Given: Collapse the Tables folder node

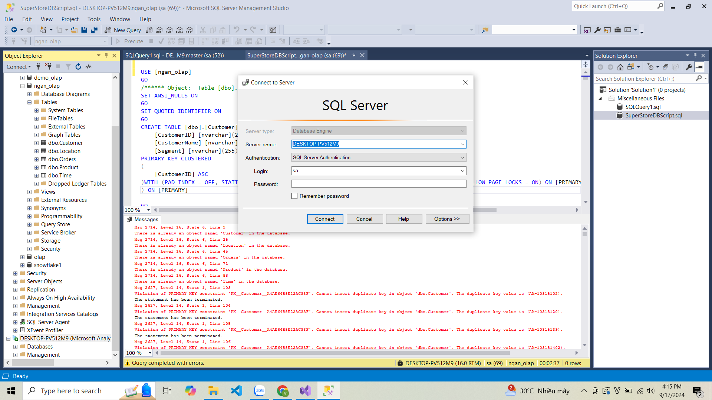Looking at the screenshot, I should [29, 102].
